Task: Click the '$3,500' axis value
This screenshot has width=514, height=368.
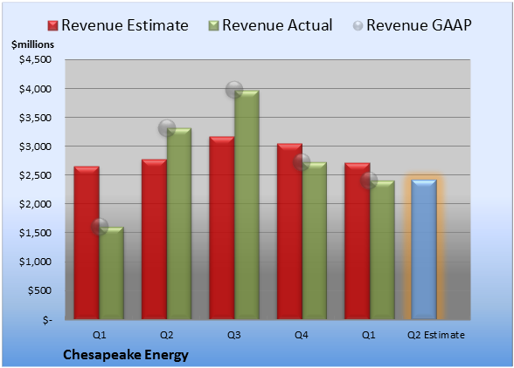Action: (35, 118)
